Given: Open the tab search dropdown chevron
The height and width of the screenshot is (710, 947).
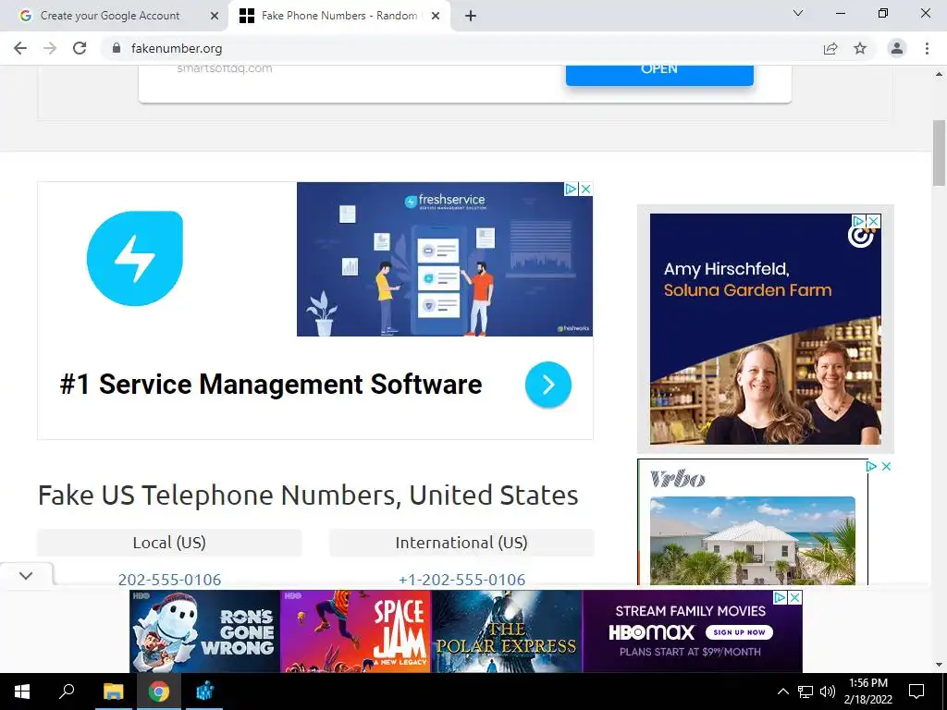Looking at the screenshot, I should [x=798, y=13].
